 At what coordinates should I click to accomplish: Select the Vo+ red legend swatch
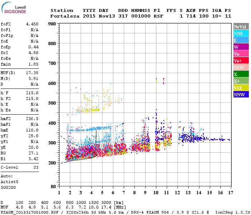[241, 61]
